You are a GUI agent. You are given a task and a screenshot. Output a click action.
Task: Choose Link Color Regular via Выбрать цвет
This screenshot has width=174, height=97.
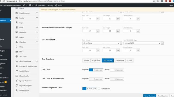[x=98, y=70]
